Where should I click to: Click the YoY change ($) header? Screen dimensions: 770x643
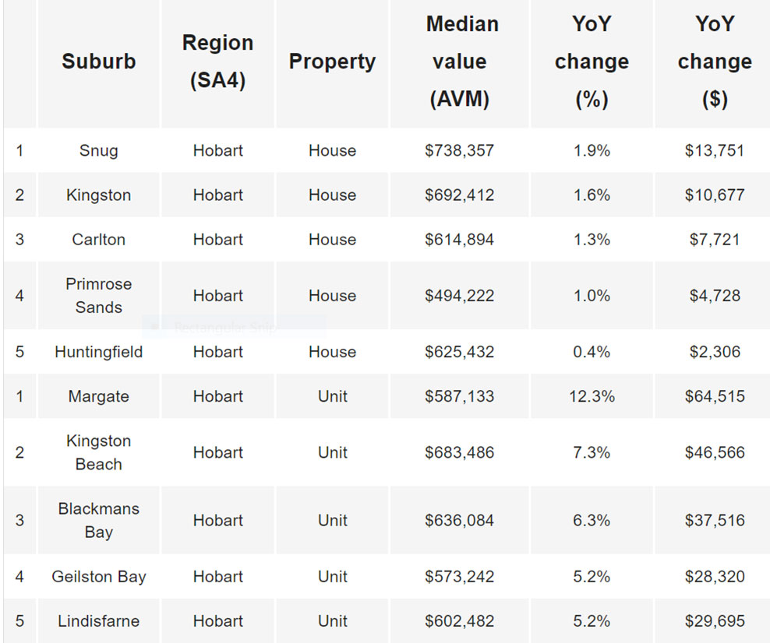coord(715,61)
